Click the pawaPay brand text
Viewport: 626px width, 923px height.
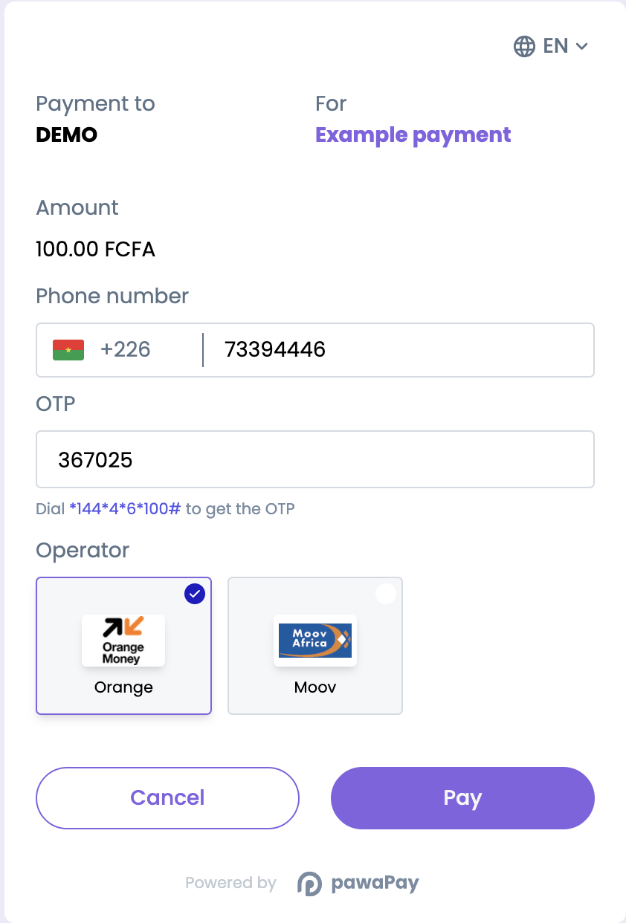pyautogui.click(x=375, y=883)
